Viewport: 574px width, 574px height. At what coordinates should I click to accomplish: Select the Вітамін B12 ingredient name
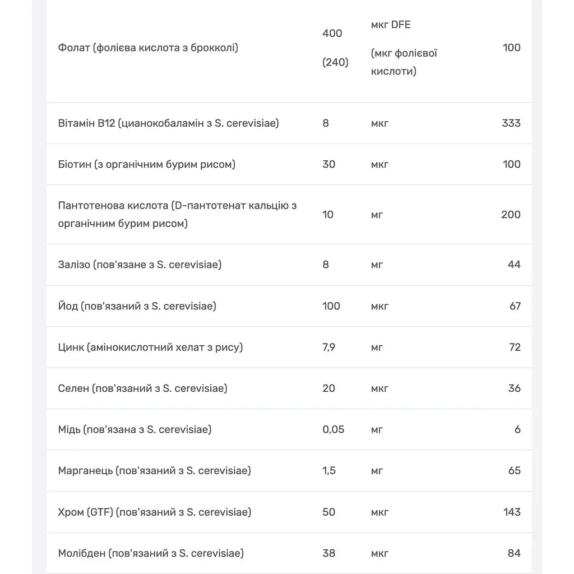click(x=168, y=123)
